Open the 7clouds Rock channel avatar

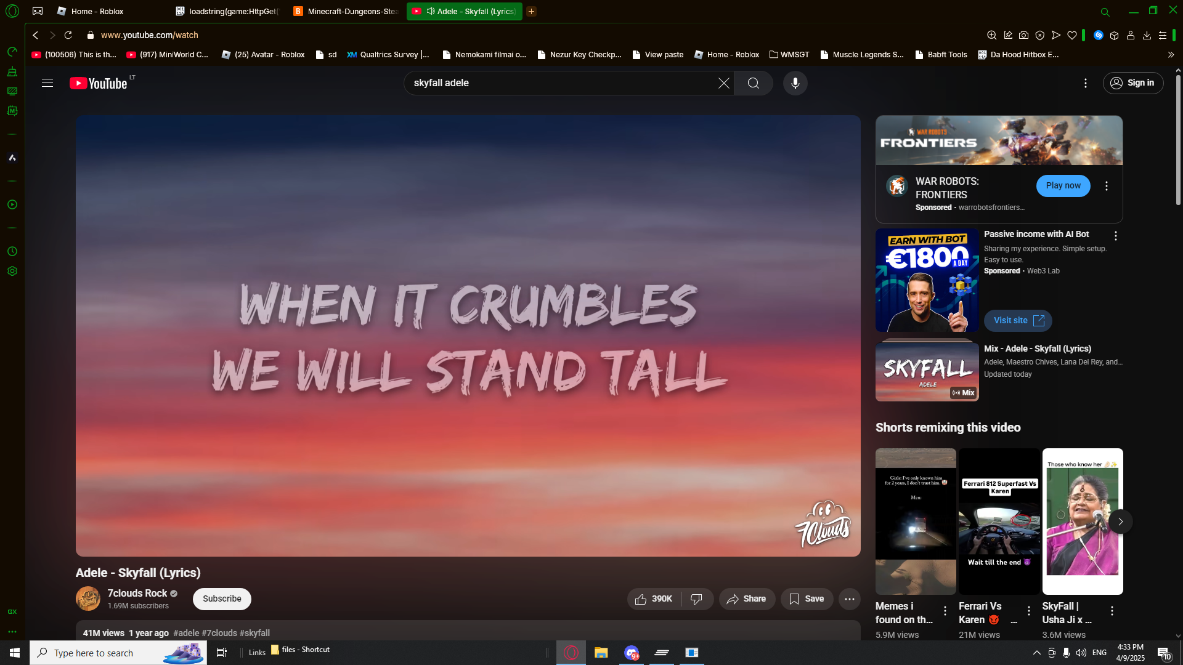tap(88, 598)
